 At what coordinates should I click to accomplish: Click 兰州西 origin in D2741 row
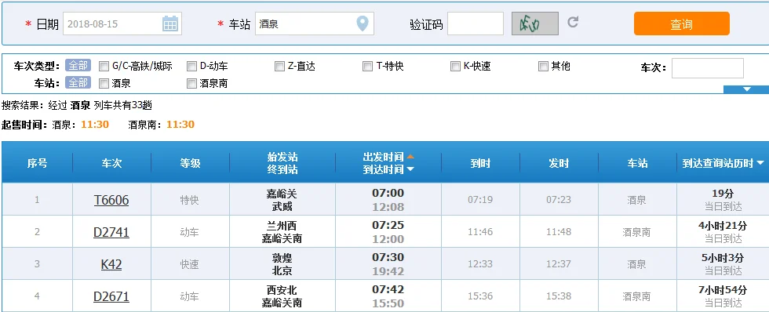pos(282,226)
